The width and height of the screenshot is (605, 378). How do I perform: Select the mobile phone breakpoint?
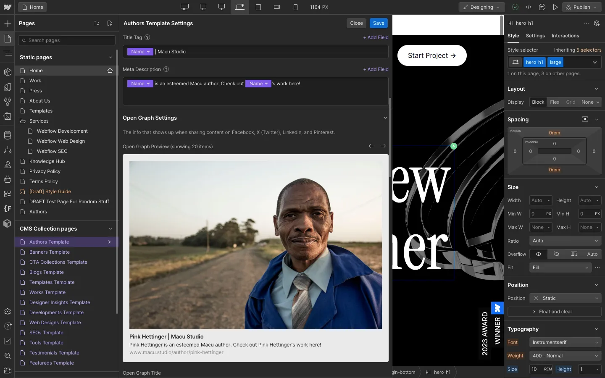296,7
